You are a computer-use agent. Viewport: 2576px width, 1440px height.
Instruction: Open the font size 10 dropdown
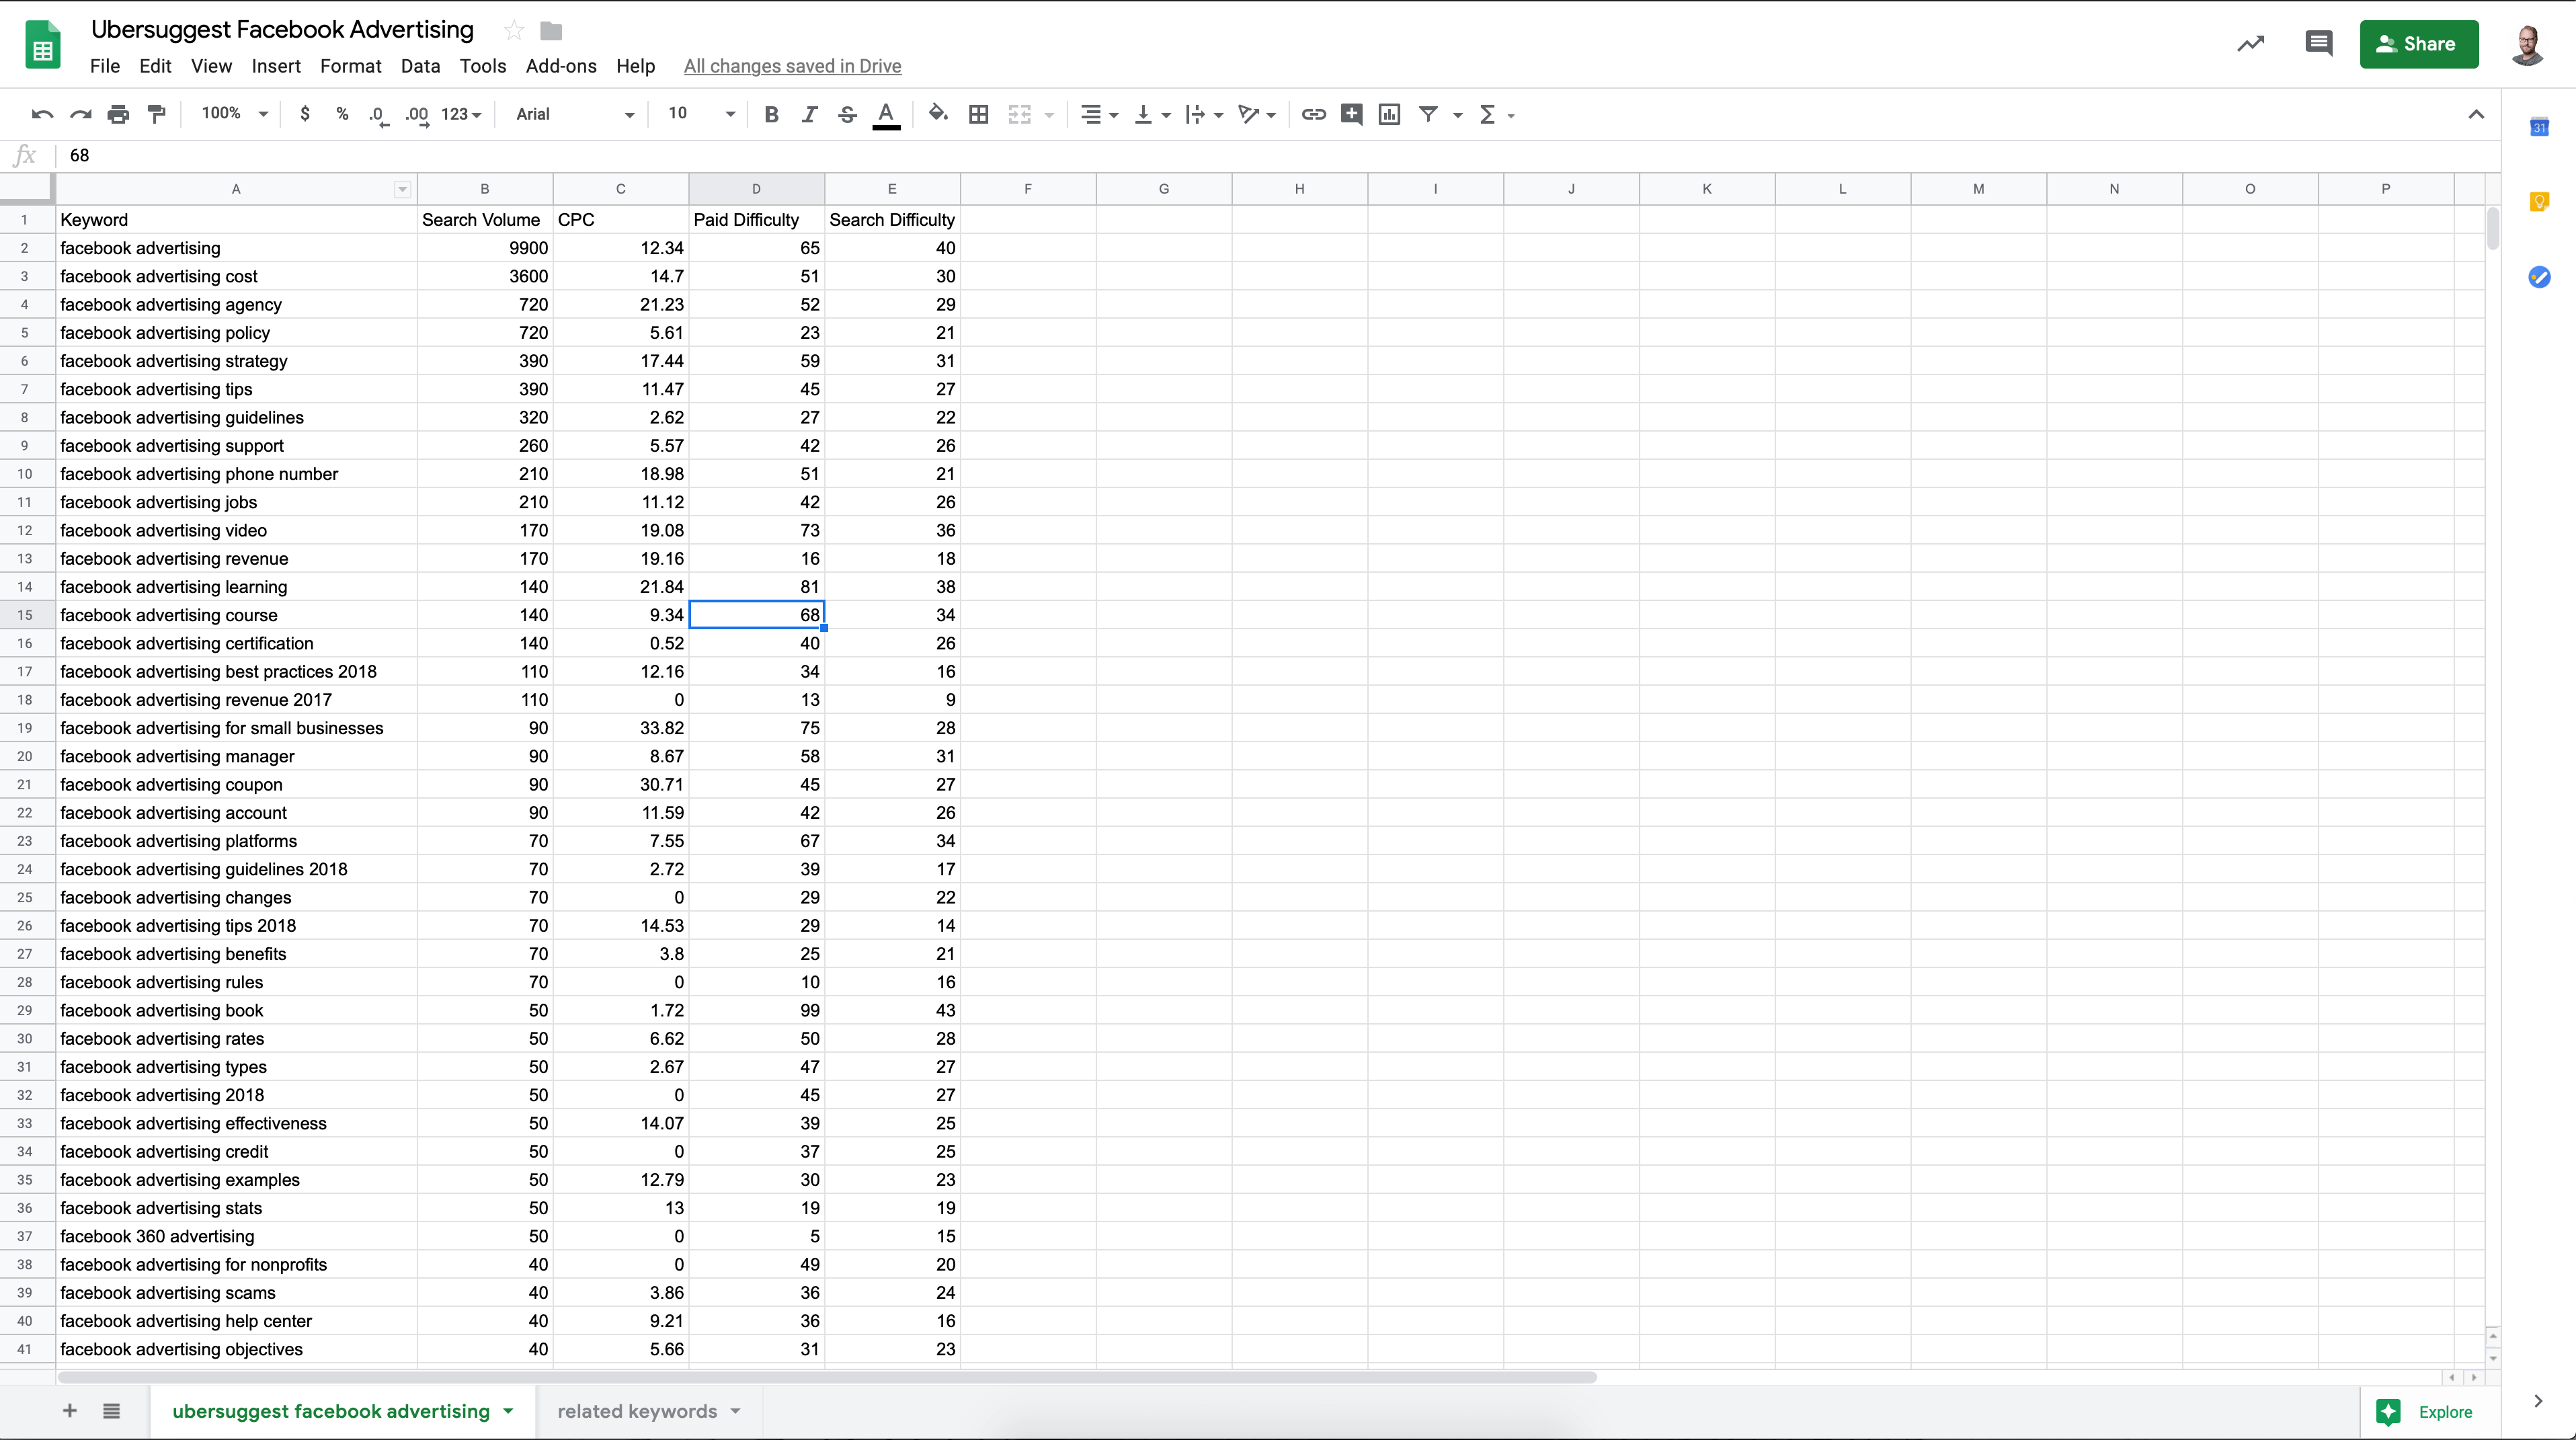(701, 114)
